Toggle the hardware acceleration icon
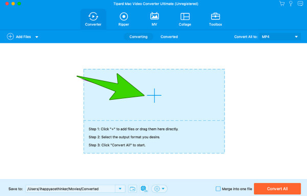The height and width of the screenshot is (196, 307). click(144, 189)
